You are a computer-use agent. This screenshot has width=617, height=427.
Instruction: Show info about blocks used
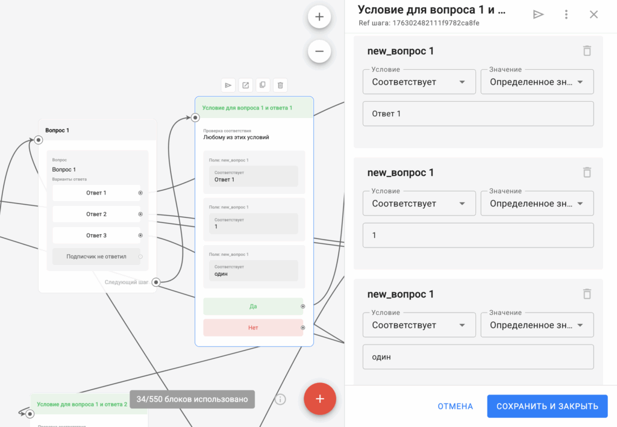(280, 399)
